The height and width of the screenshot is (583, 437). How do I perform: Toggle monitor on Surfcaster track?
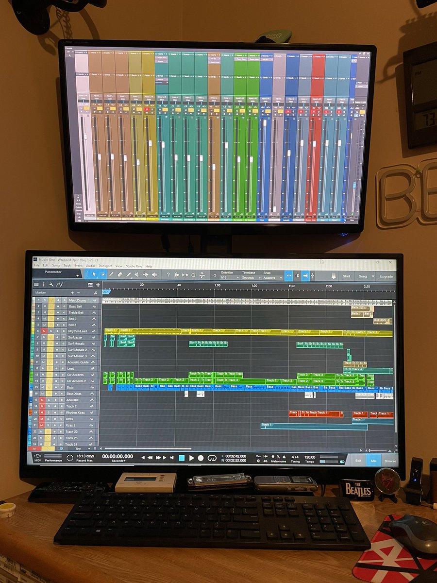pos(64,338)
